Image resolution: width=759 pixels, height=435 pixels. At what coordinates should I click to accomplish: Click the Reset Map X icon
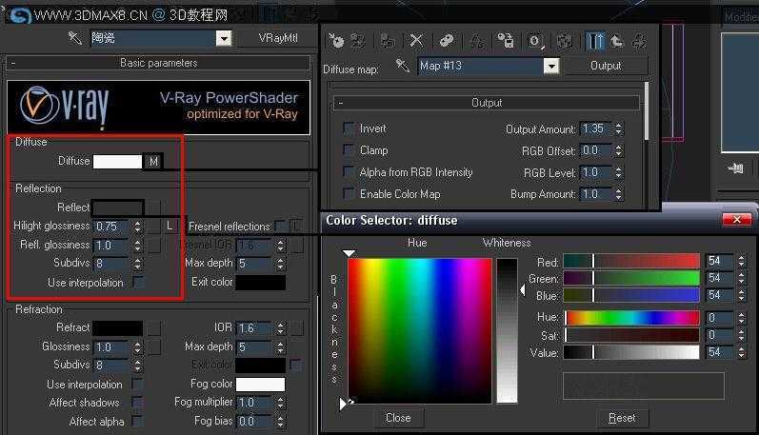click(x=416, y=41)
